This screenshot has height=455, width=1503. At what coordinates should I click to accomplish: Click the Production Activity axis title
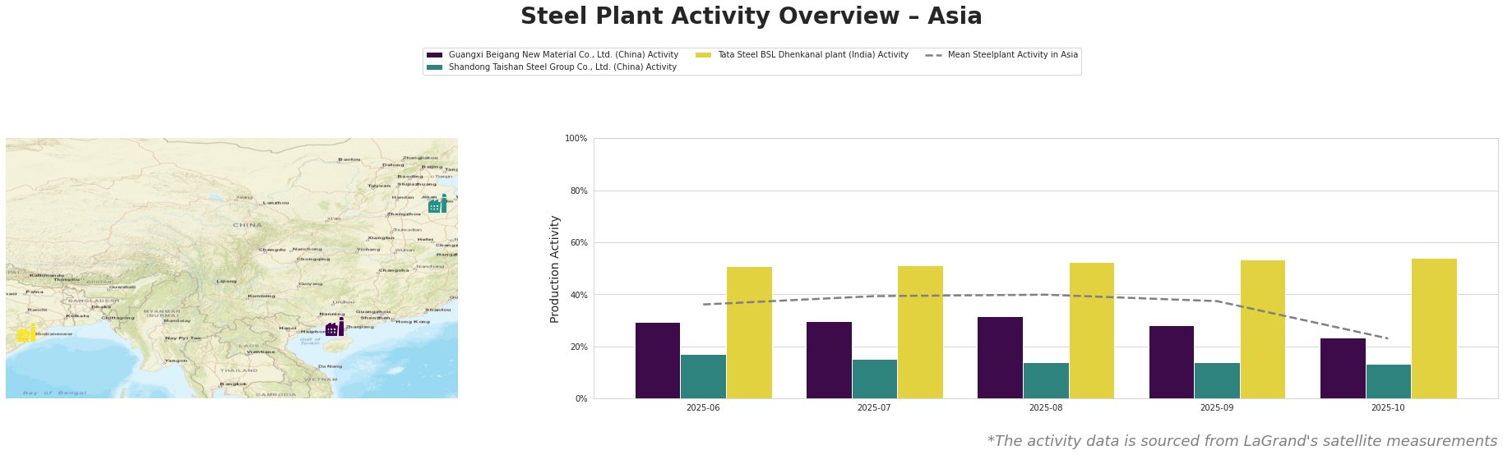(555, 269)
